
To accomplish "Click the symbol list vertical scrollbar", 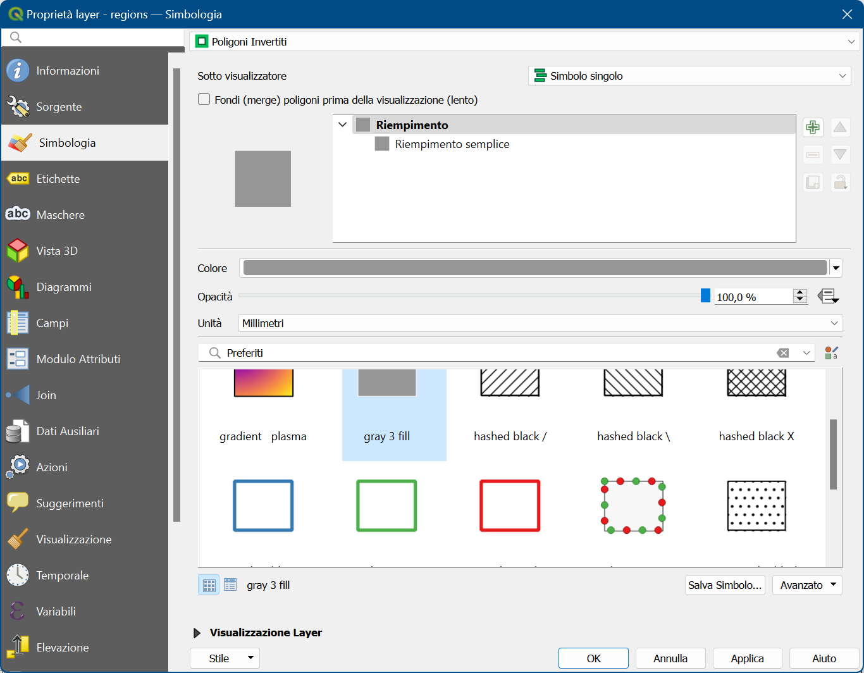I will coord(833,454).
